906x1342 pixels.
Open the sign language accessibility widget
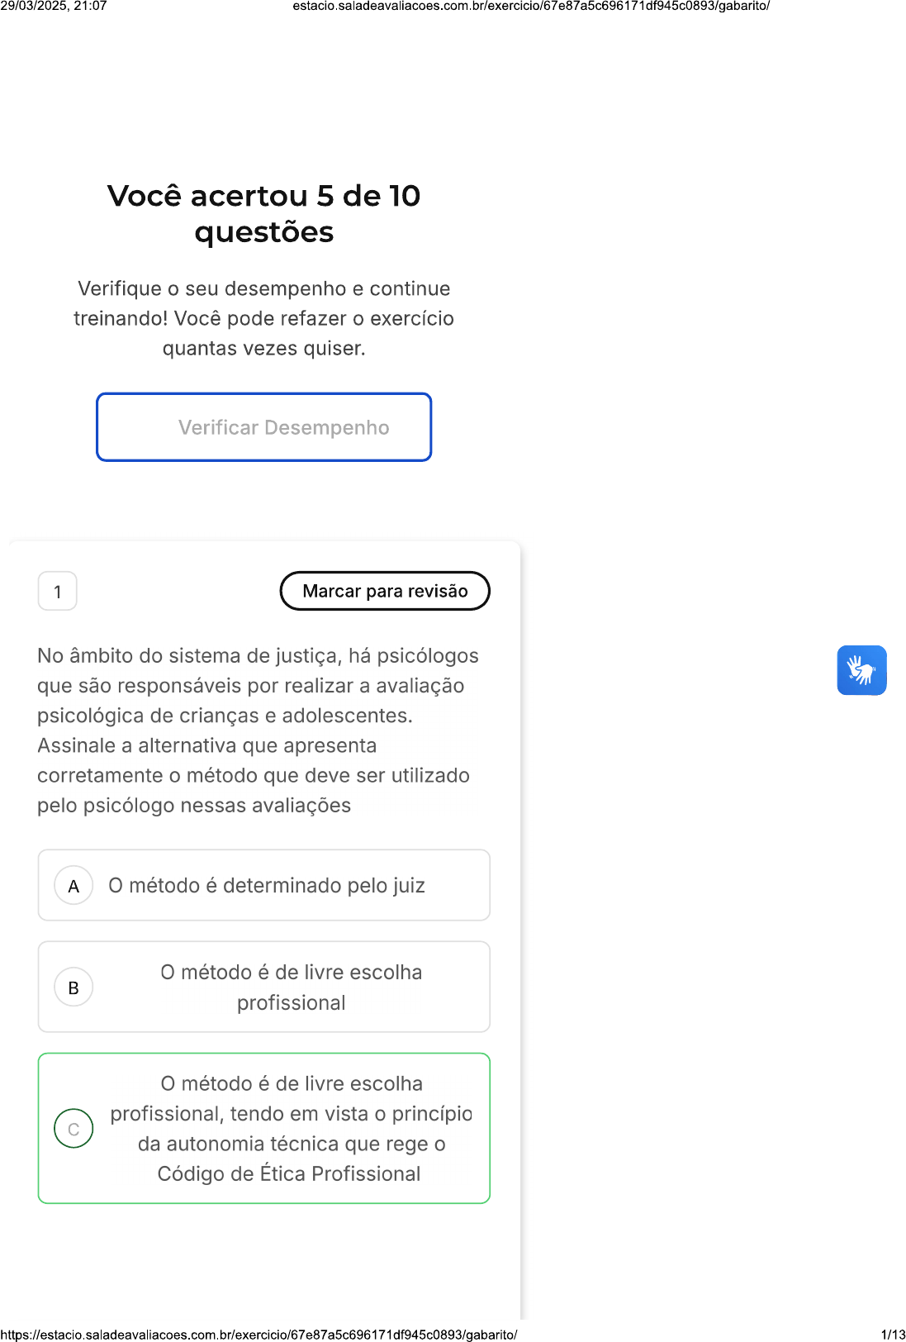pyautogui.click(x=861, y=670)
